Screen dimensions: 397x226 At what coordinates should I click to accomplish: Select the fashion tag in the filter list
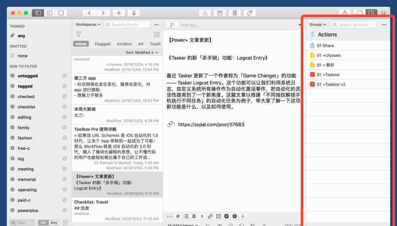25,138
